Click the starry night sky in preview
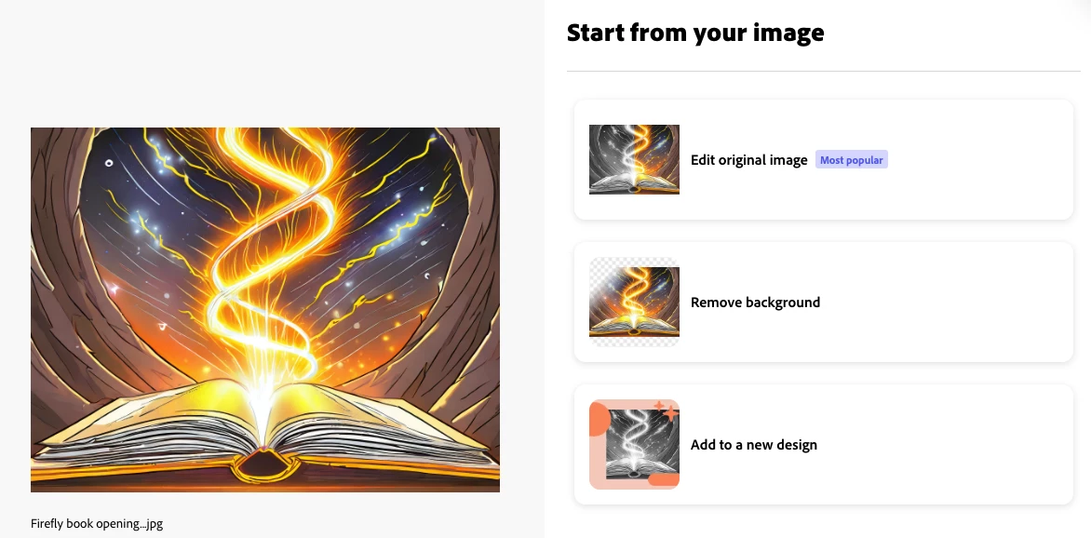 (x=139, y=208)
